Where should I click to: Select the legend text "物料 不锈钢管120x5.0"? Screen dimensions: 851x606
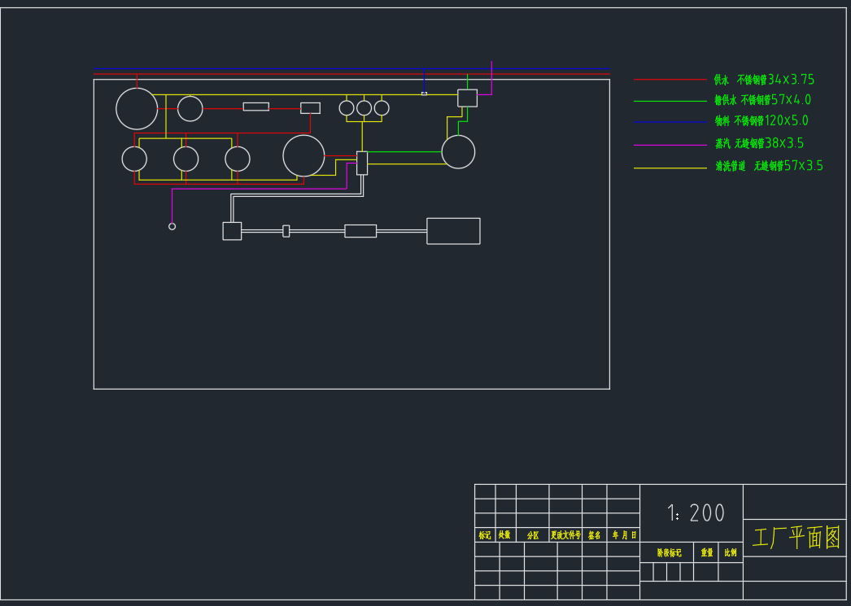(x=762, y=121)
